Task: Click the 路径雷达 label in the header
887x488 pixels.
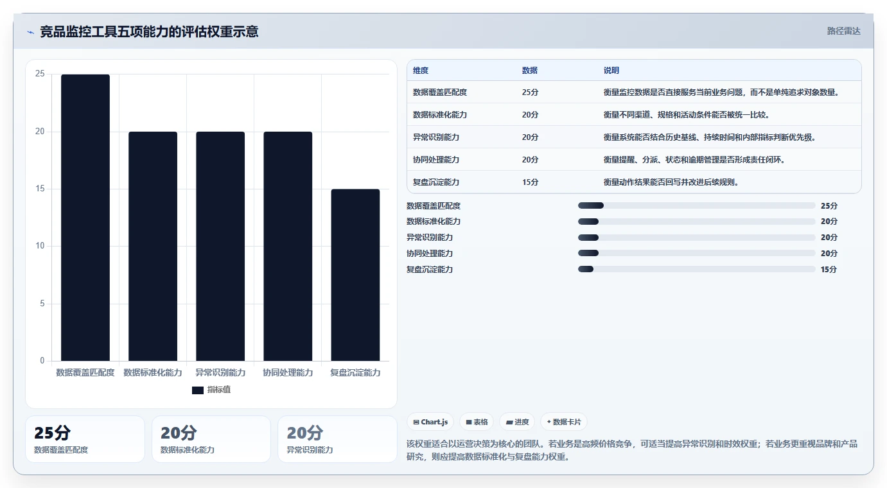Action: click(843, 31)
